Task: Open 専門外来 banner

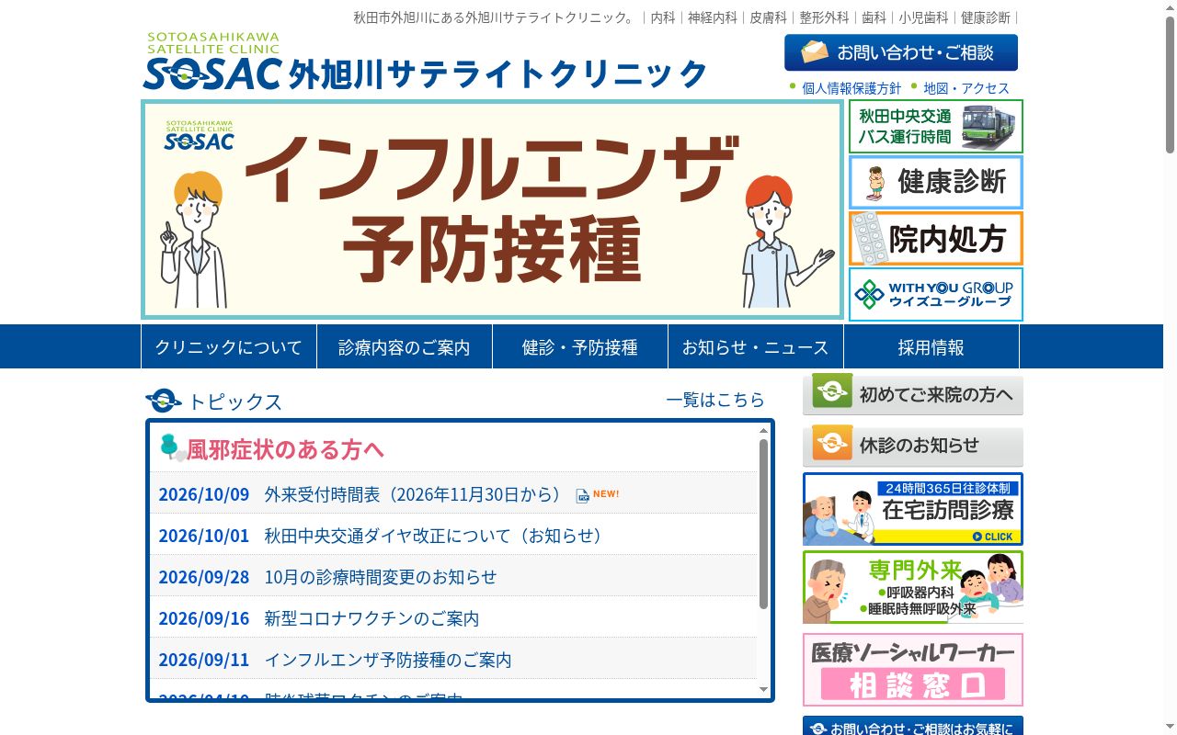Action: 913,587
